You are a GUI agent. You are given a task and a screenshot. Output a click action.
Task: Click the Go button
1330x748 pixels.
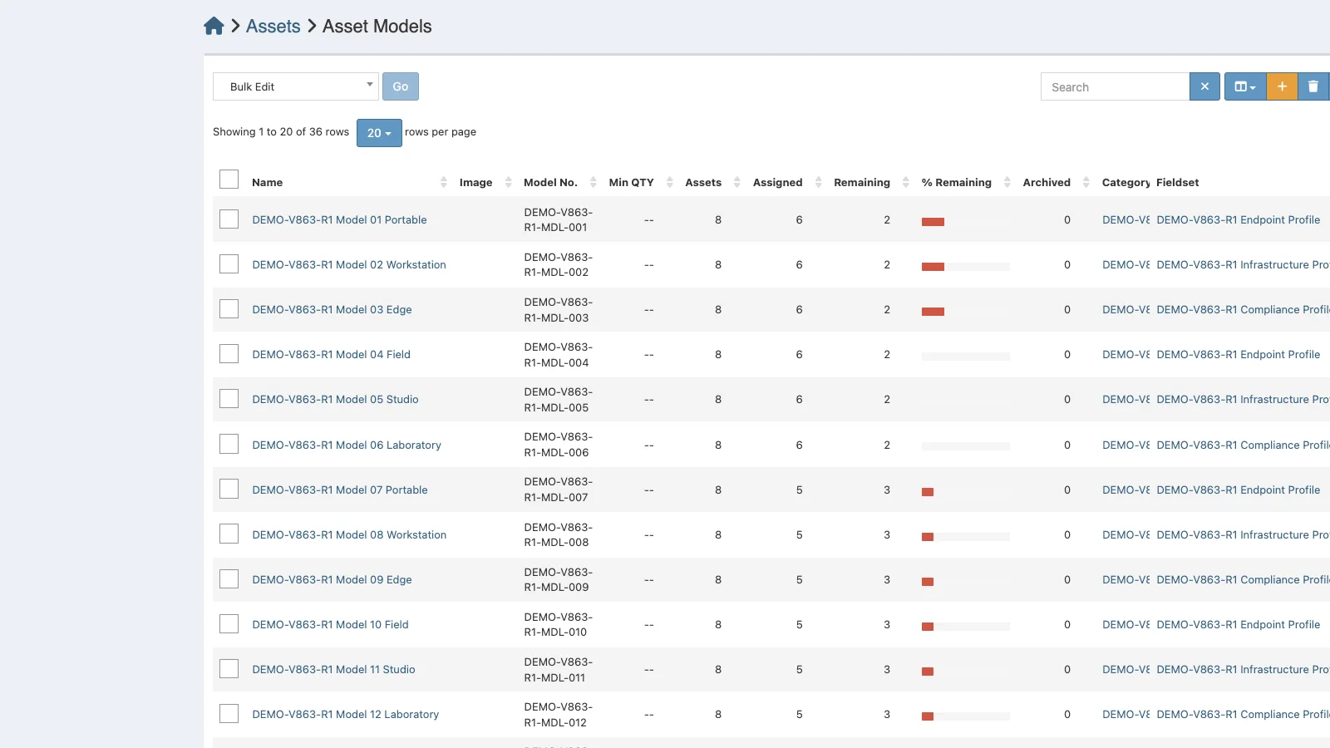401,86
